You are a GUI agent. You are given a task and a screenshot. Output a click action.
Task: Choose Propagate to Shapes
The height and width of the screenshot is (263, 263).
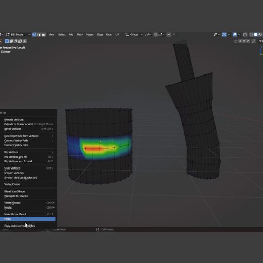[28, 196]
